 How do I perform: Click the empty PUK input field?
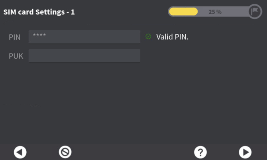pyautogui.click(x=84, y=56)
